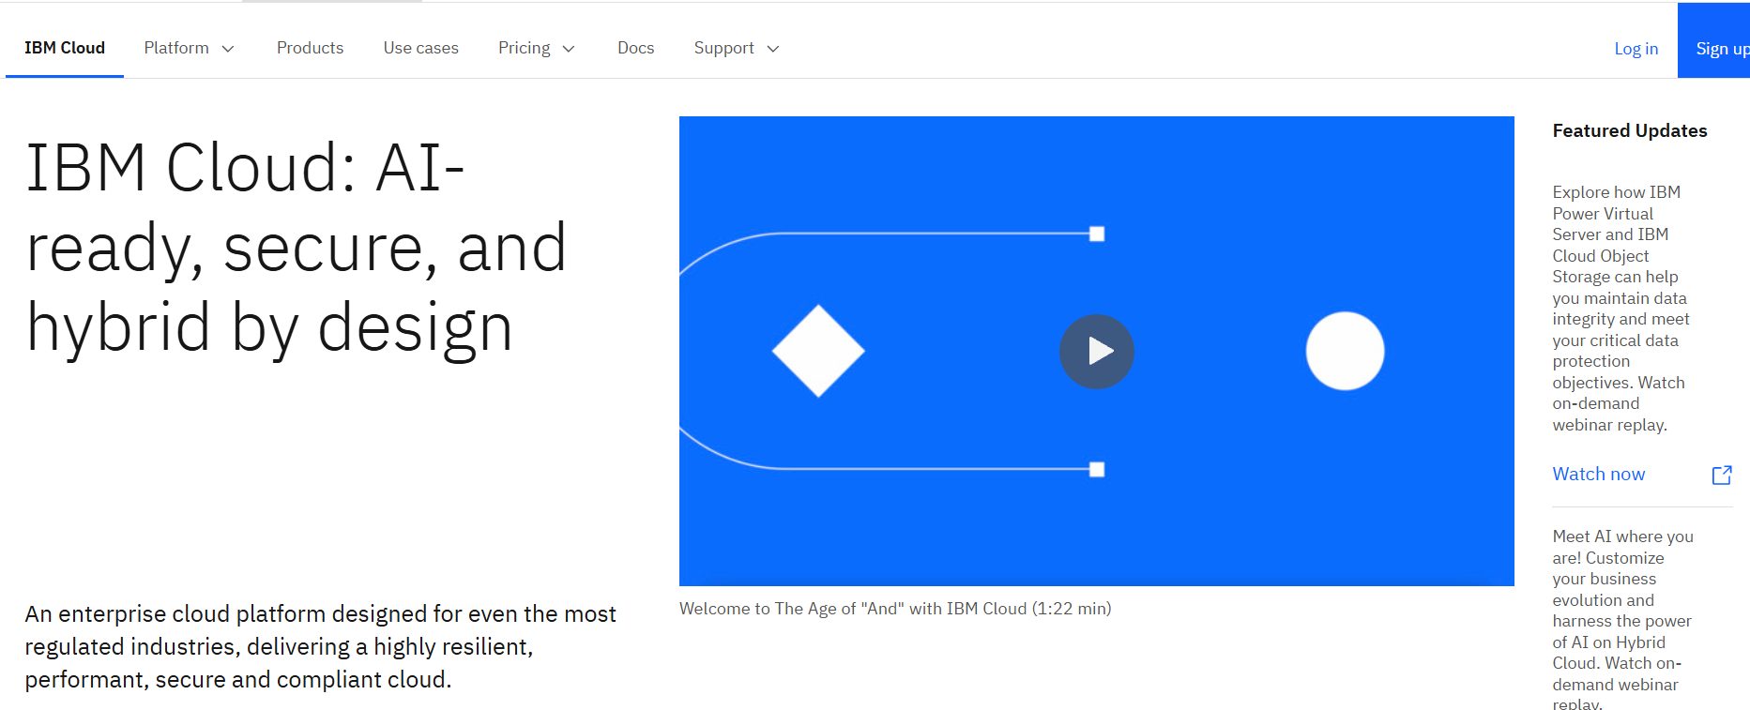Click the blue video thumbnail diamond shape

point(818,351)
